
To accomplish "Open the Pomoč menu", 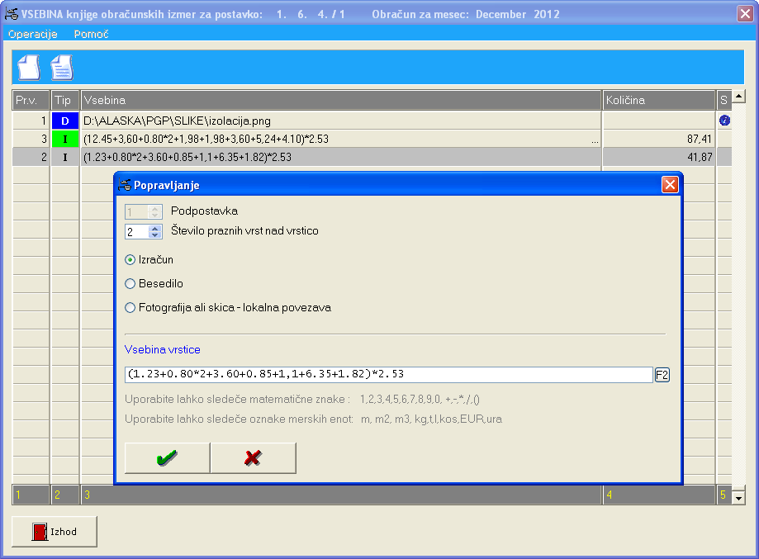I will pos(91,34).
